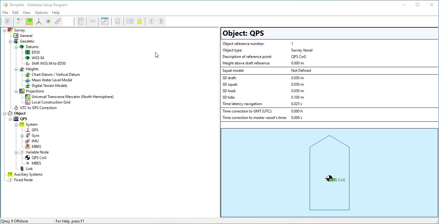The image size is (439, 224).
Task: Open the gears settings toolbar icon
Action: point(105,21)
